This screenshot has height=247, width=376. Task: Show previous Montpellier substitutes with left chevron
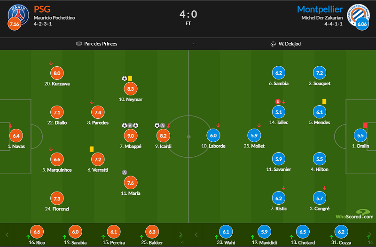(196, 234)
